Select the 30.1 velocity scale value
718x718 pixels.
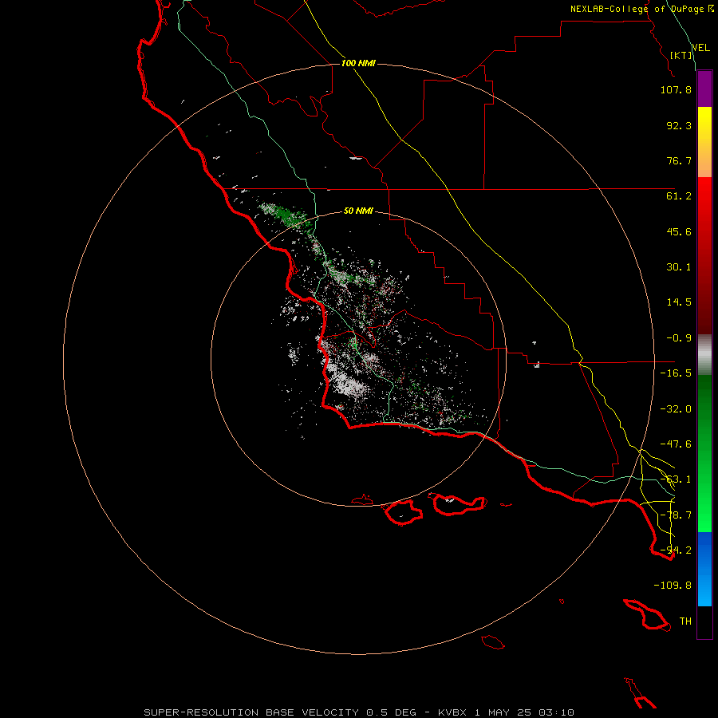679,267
